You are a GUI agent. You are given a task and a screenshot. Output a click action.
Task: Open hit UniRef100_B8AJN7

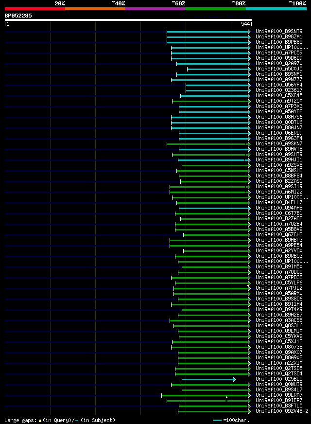tap(279, 127)
